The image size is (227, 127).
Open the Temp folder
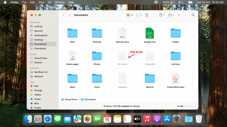[97, 78]
